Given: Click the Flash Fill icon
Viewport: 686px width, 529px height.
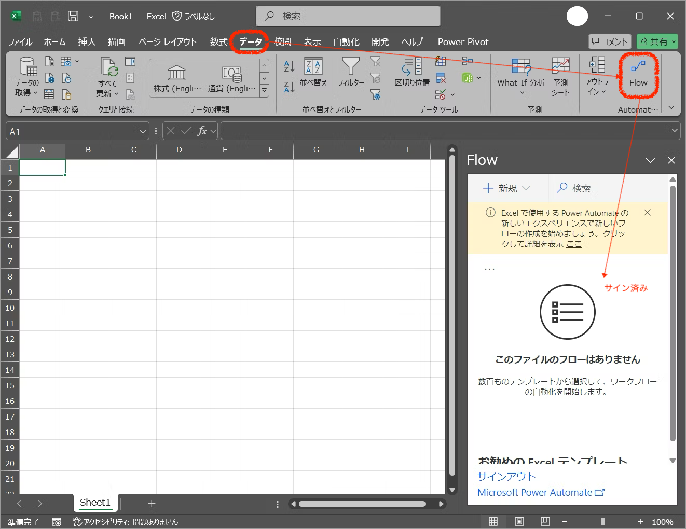Looking at the screenshot, I should 441,62.
